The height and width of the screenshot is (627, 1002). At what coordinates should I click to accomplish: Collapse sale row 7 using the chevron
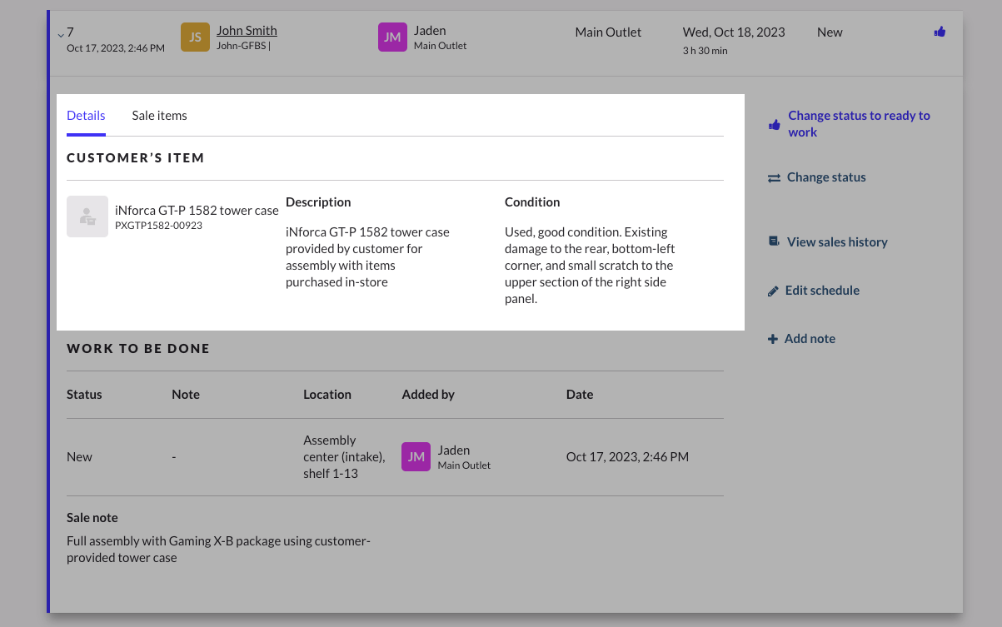click(x=61, y=35)
